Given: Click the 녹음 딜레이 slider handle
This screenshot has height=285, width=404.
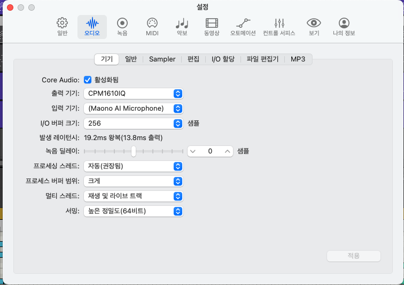Looking at the screenshot, I should coord(134,151).
